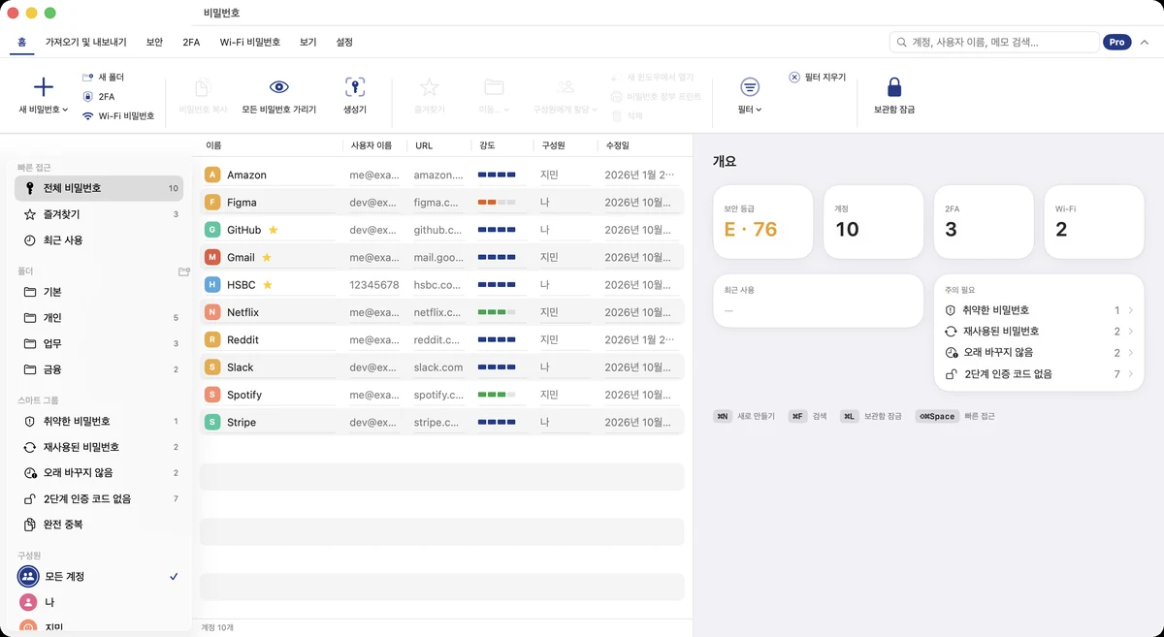
Task: Open the 완전 중복 smart group
Action: coord(99,525)
